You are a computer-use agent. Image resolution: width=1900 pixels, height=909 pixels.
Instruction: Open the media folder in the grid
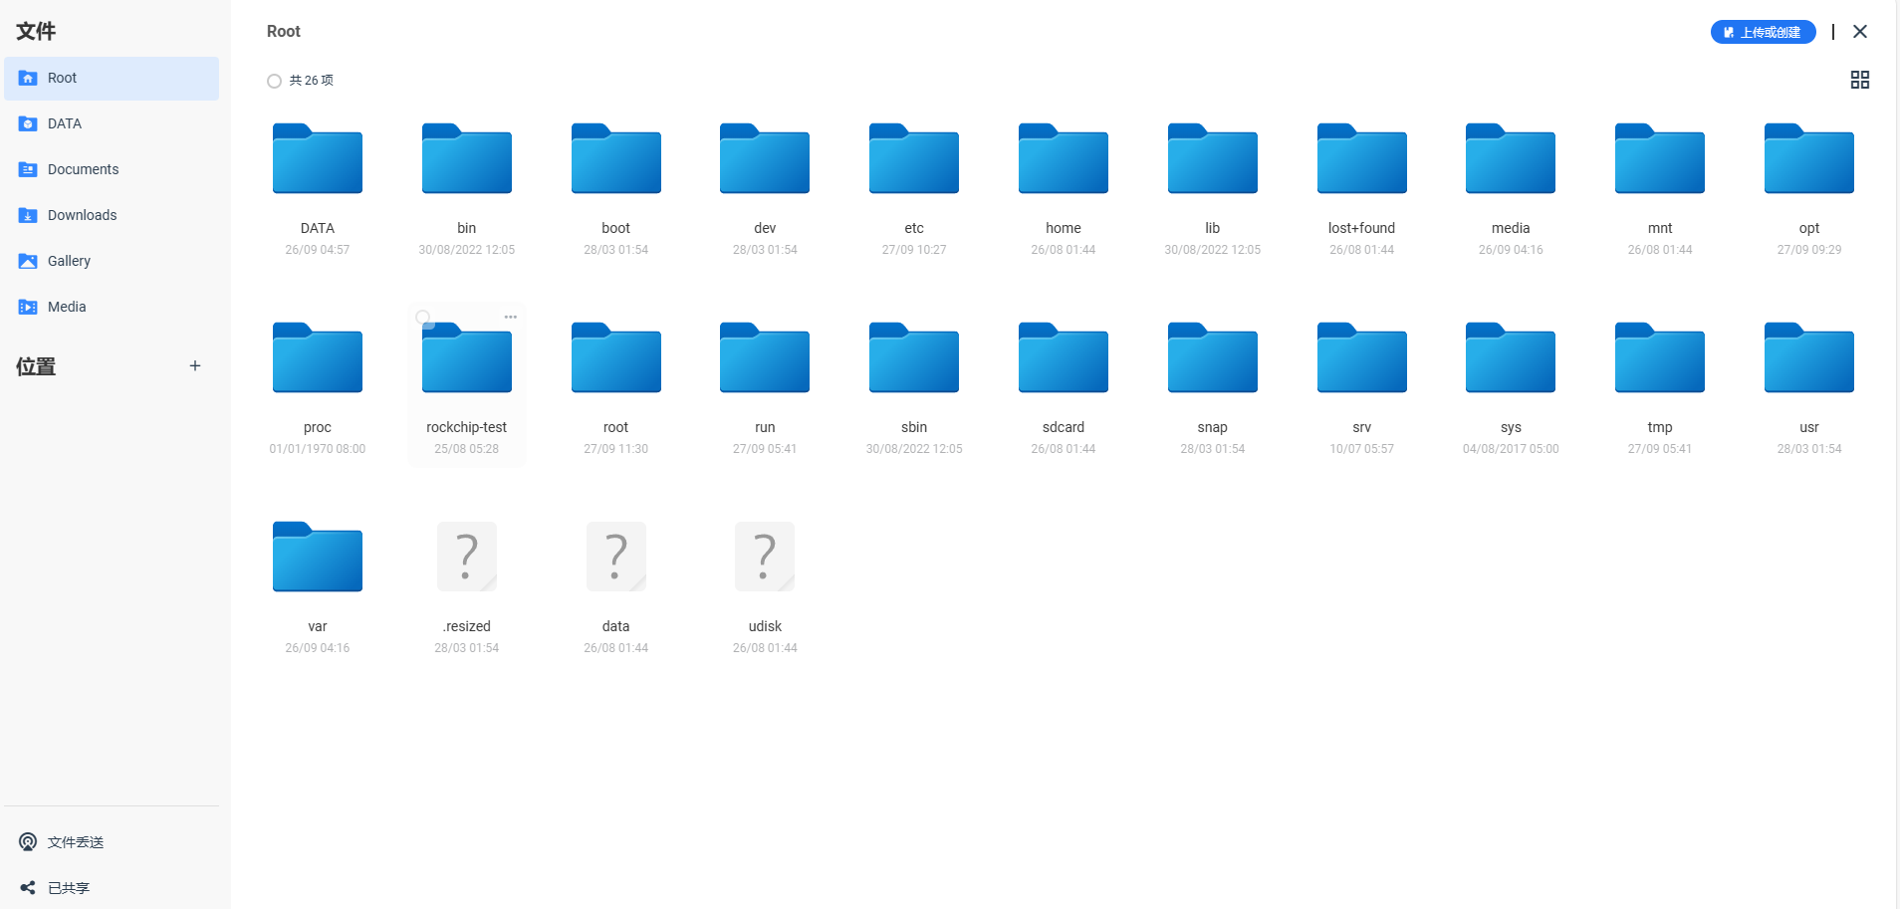click(x=1511, y=158)
